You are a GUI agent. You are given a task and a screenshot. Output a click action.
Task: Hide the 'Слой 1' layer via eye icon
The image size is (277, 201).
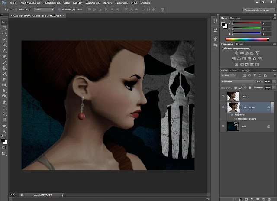point(223,96)
